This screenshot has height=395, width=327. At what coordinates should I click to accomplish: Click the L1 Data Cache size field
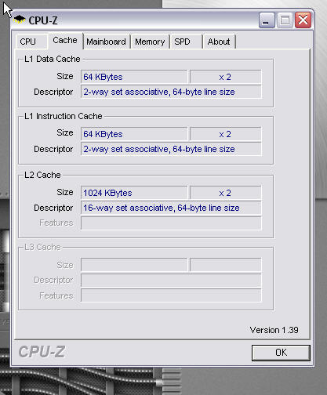point(134,77)
